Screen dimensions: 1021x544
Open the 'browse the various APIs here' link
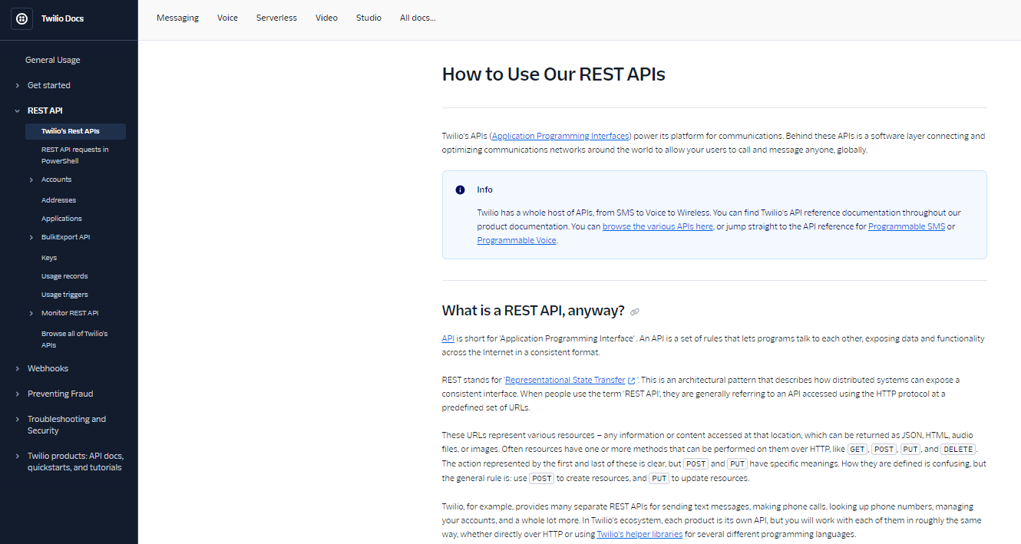coord(657,226)
